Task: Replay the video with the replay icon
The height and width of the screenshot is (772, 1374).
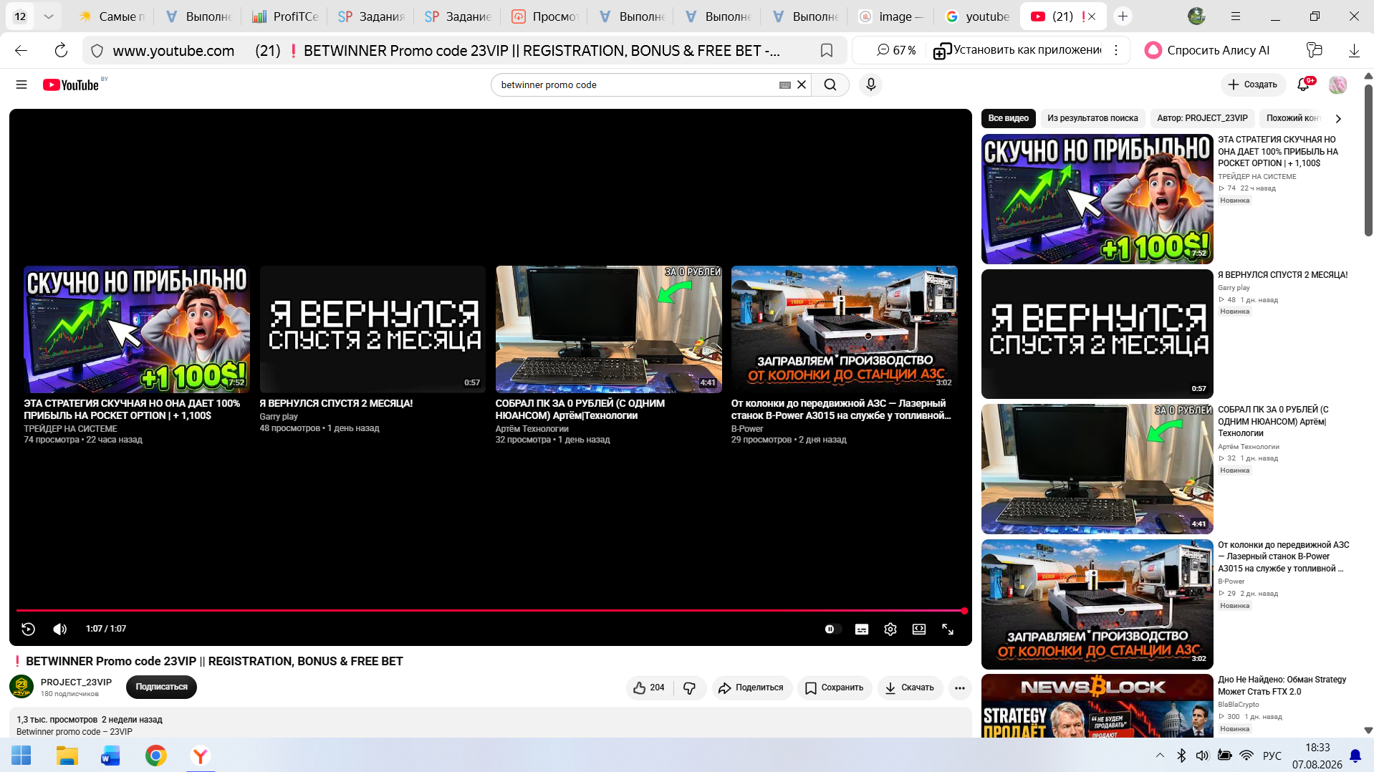Action: 29,629
